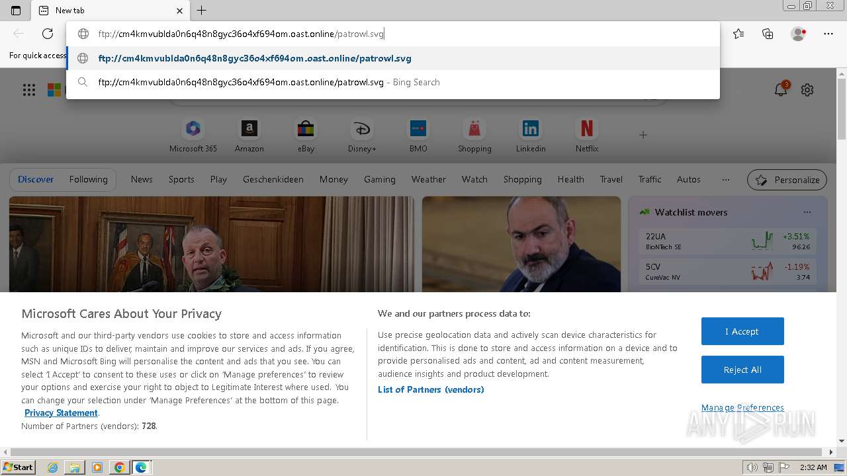847x476 pixels.
Task: Open Edge Settings and more menu
Action: (828, 34)
